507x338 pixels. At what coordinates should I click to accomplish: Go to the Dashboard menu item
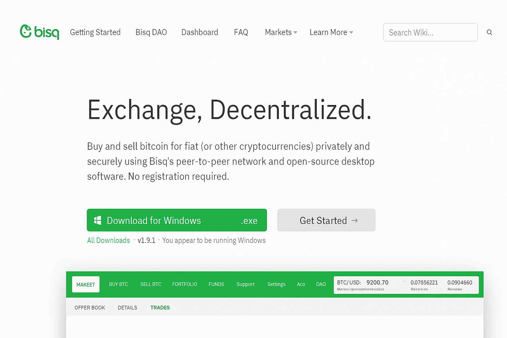[200, 32]
